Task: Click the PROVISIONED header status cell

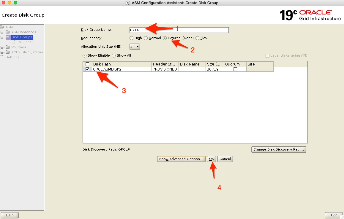Action: 165,69
